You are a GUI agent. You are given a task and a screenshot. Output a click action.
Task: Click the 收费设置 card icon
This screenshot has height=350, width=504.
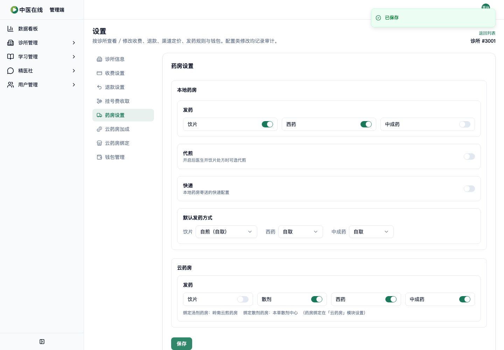click(x=99, y=73)
